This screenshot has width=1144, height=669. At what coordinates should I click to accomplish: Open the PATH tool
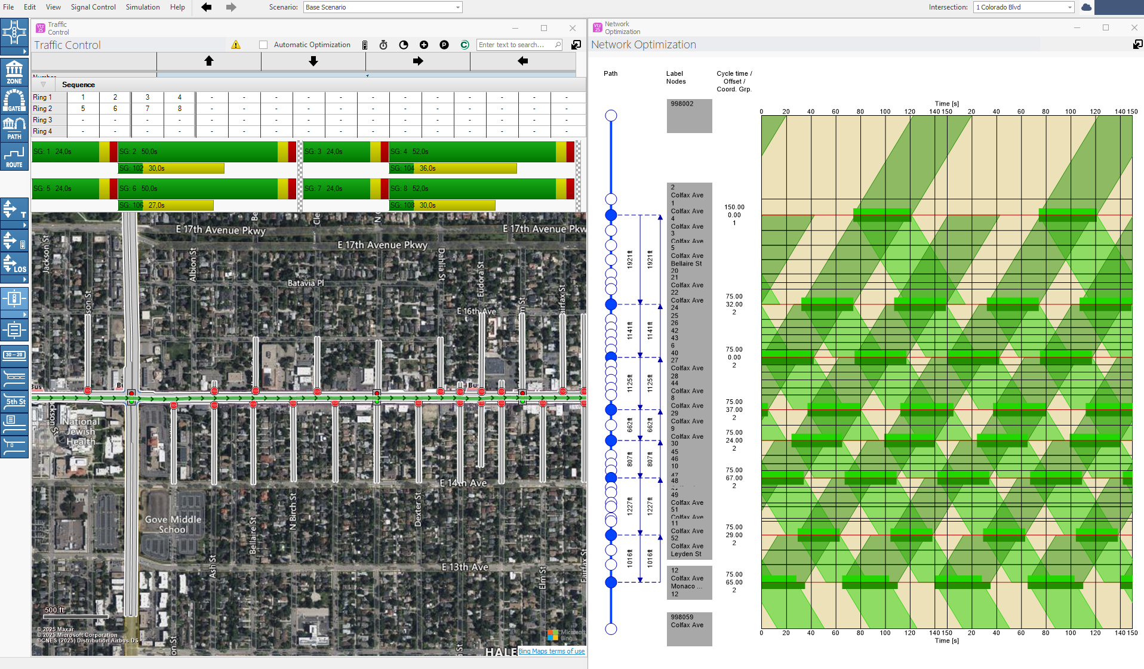pos(14,128)
